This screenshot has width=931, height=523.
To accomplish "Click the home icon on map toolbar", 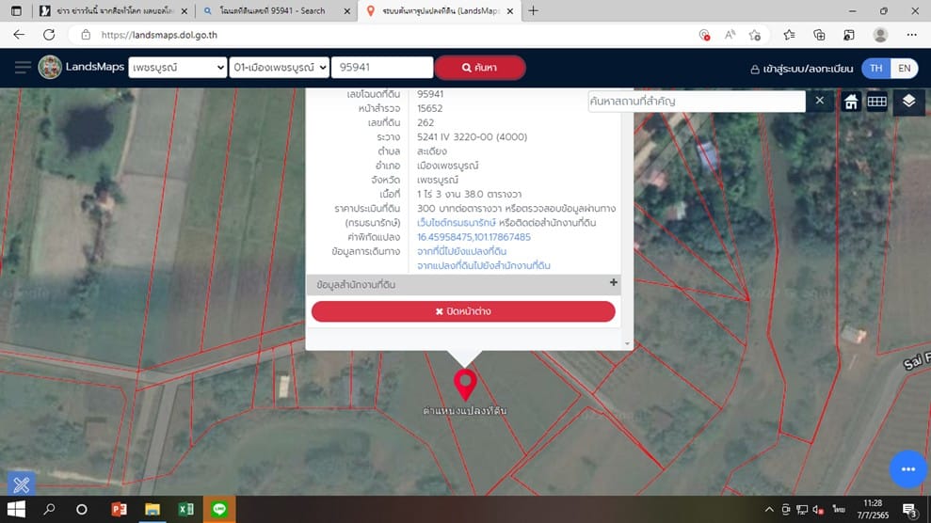I will pyautogui.click(x=851, y=102).
